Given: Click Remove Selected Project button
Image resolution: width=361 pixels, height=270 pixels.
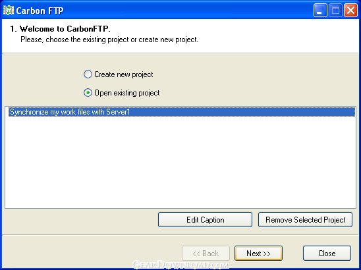Looking at the screenshot, I should 305,220.
